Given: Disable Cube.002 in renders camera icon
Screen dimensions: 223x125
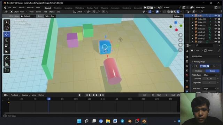Looking at the screenshot, I should 219,22.
